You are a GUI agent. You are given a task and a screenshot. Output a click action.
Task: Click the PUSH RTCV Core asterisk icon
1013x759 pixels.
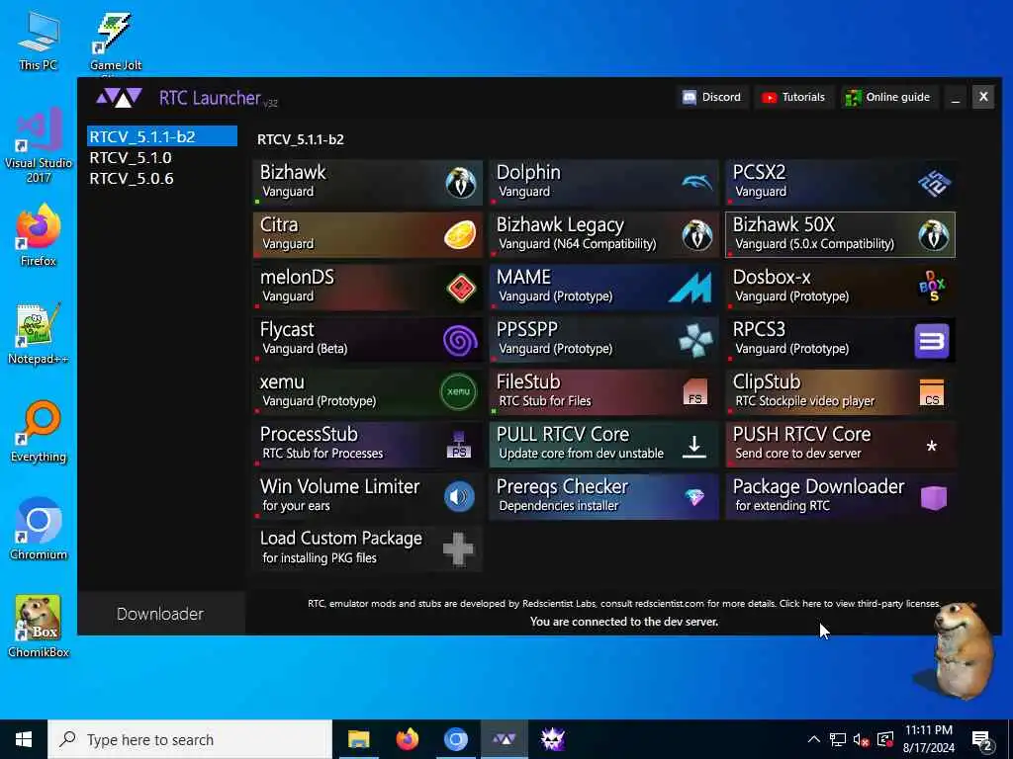coord(932,446)
